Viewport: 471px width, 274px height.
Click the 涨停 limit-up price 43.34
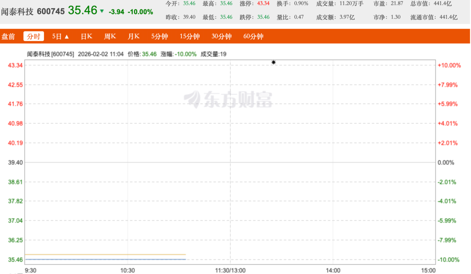[263, 3]
